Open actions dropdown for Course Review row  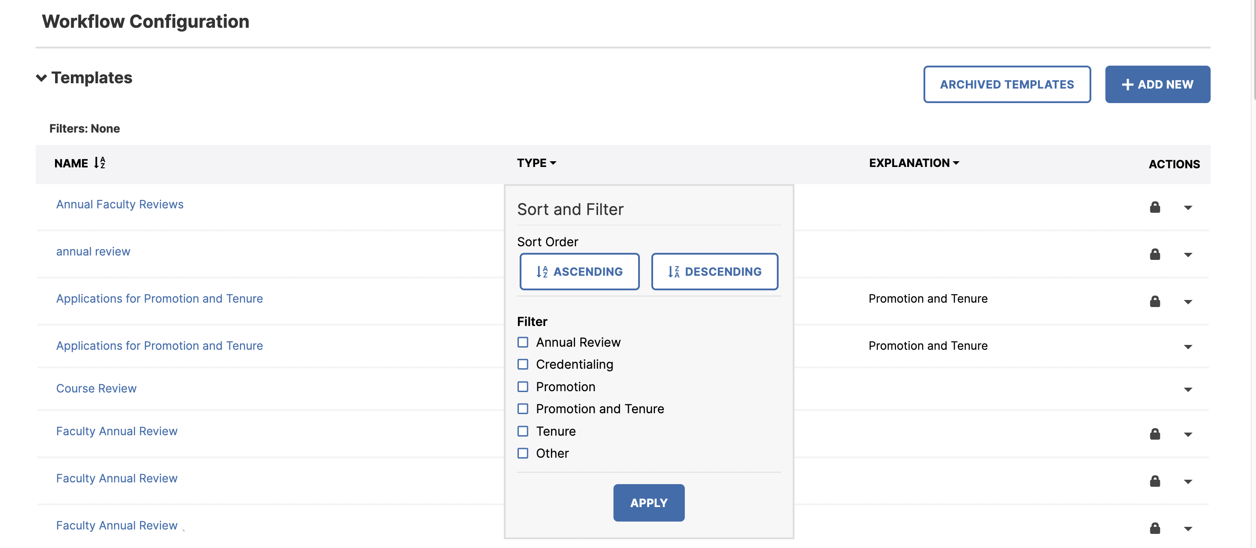(1188, 389)
